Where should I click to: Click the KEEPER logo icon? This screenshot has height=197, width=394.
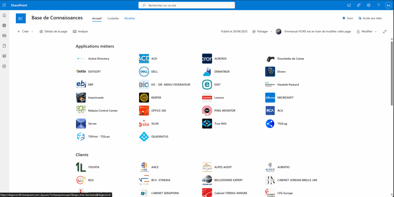144,98
